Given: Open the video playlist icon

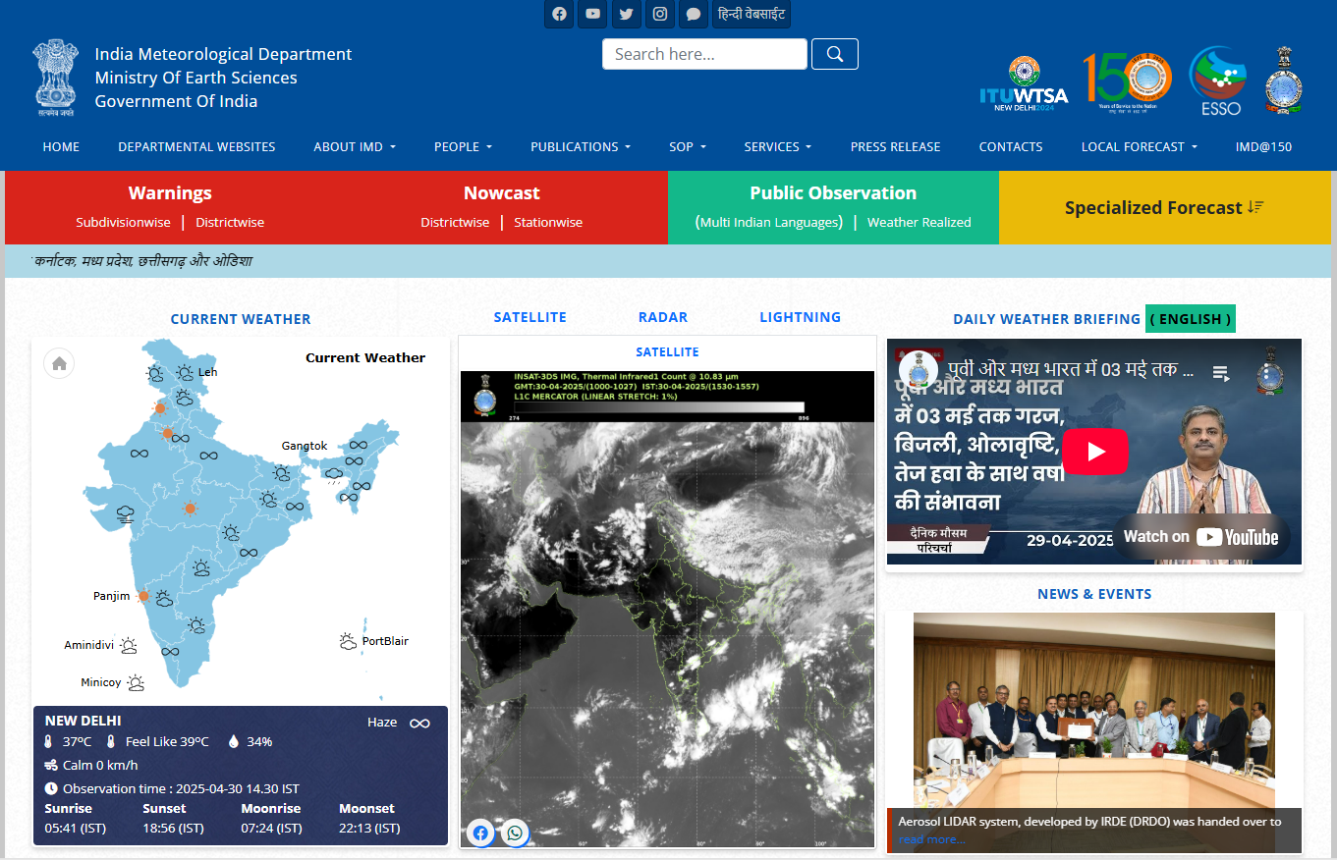Looking at the screenshot, I should click(1221, 373).
